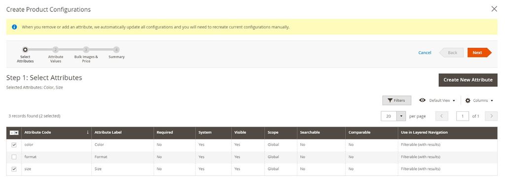
Task: Click the orange Next button
Action: (479, 53)
